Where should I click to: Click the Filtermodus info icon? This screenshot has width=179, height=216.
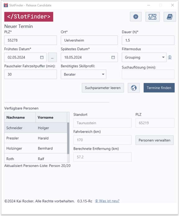pos(170,57)
